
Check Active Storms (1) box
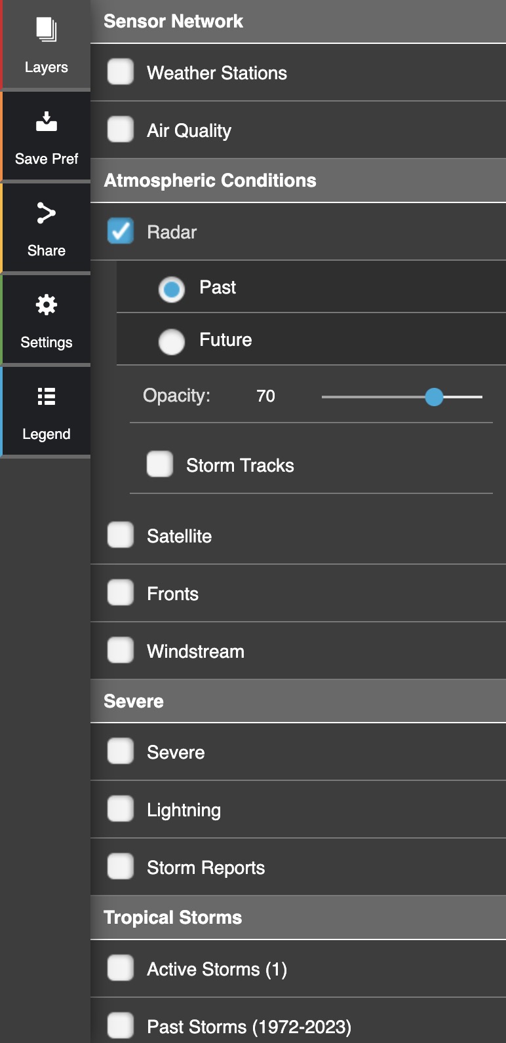[121, 968]
